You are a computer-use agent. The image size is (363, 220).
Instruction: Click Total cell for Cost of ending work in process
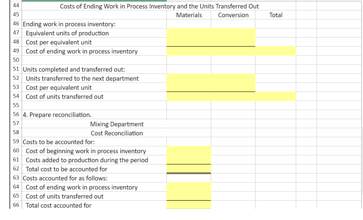click(x=276, y=51)
